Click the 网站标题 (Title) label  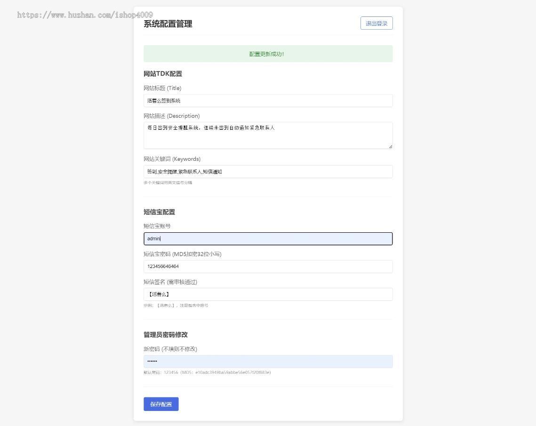[162, 88]
